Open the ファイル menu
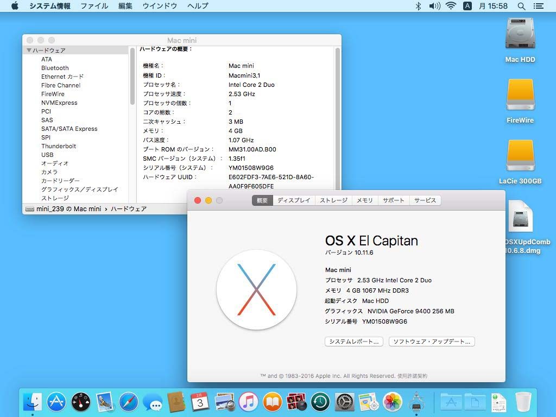This screenshot has width=556, height=417. click(x=94, y=6)
